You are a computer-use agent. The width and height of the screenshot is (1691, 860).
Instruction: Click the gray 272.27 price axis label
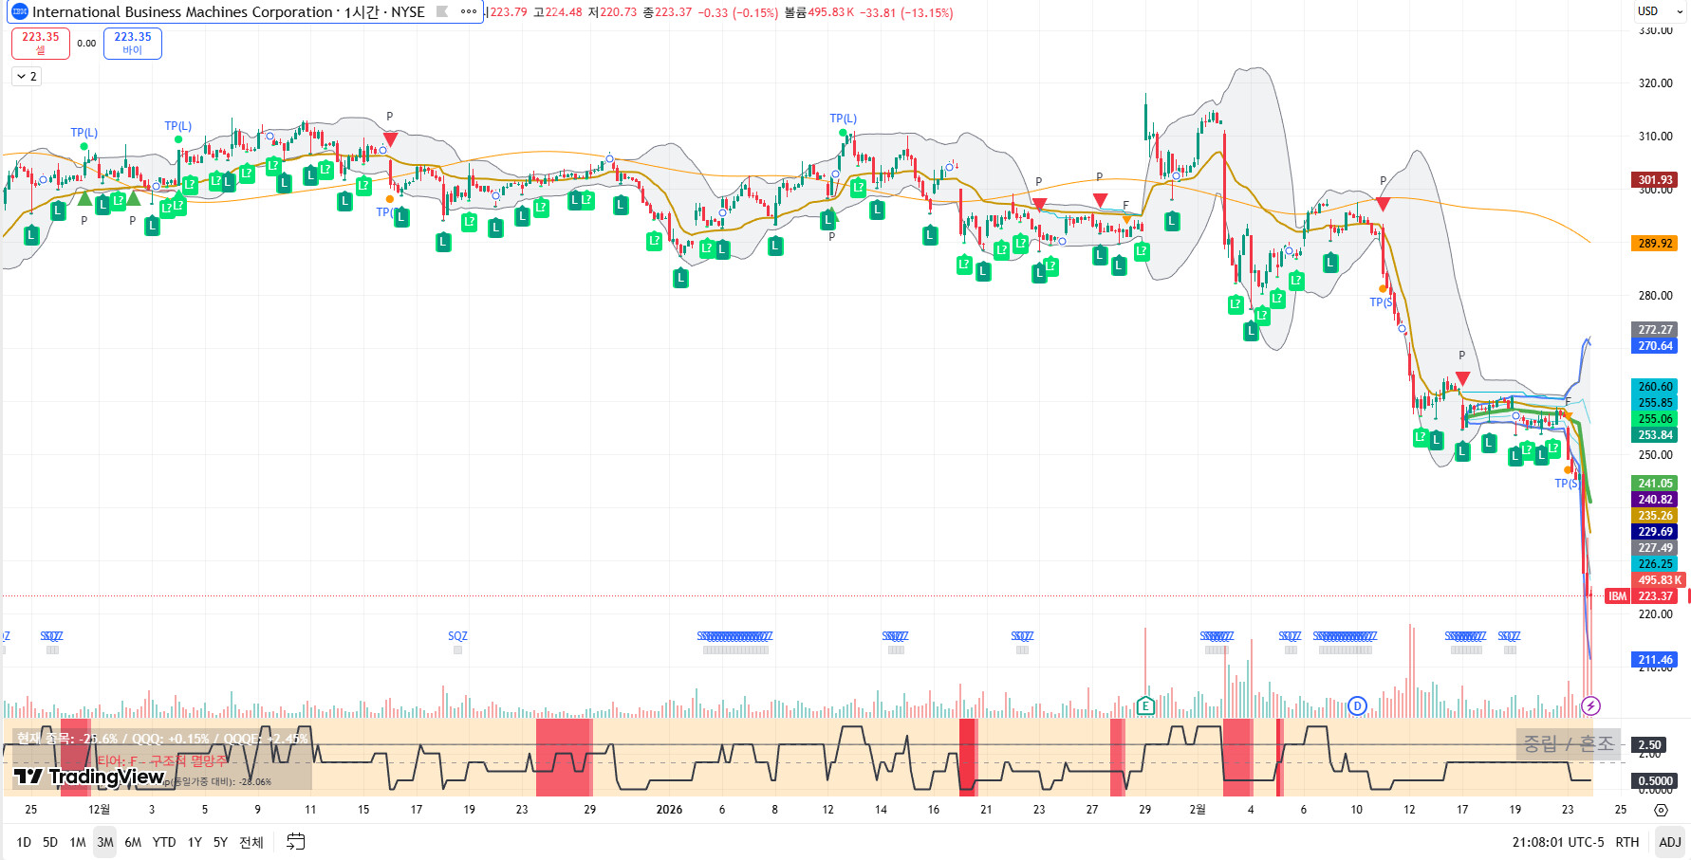pos(1656,330)
